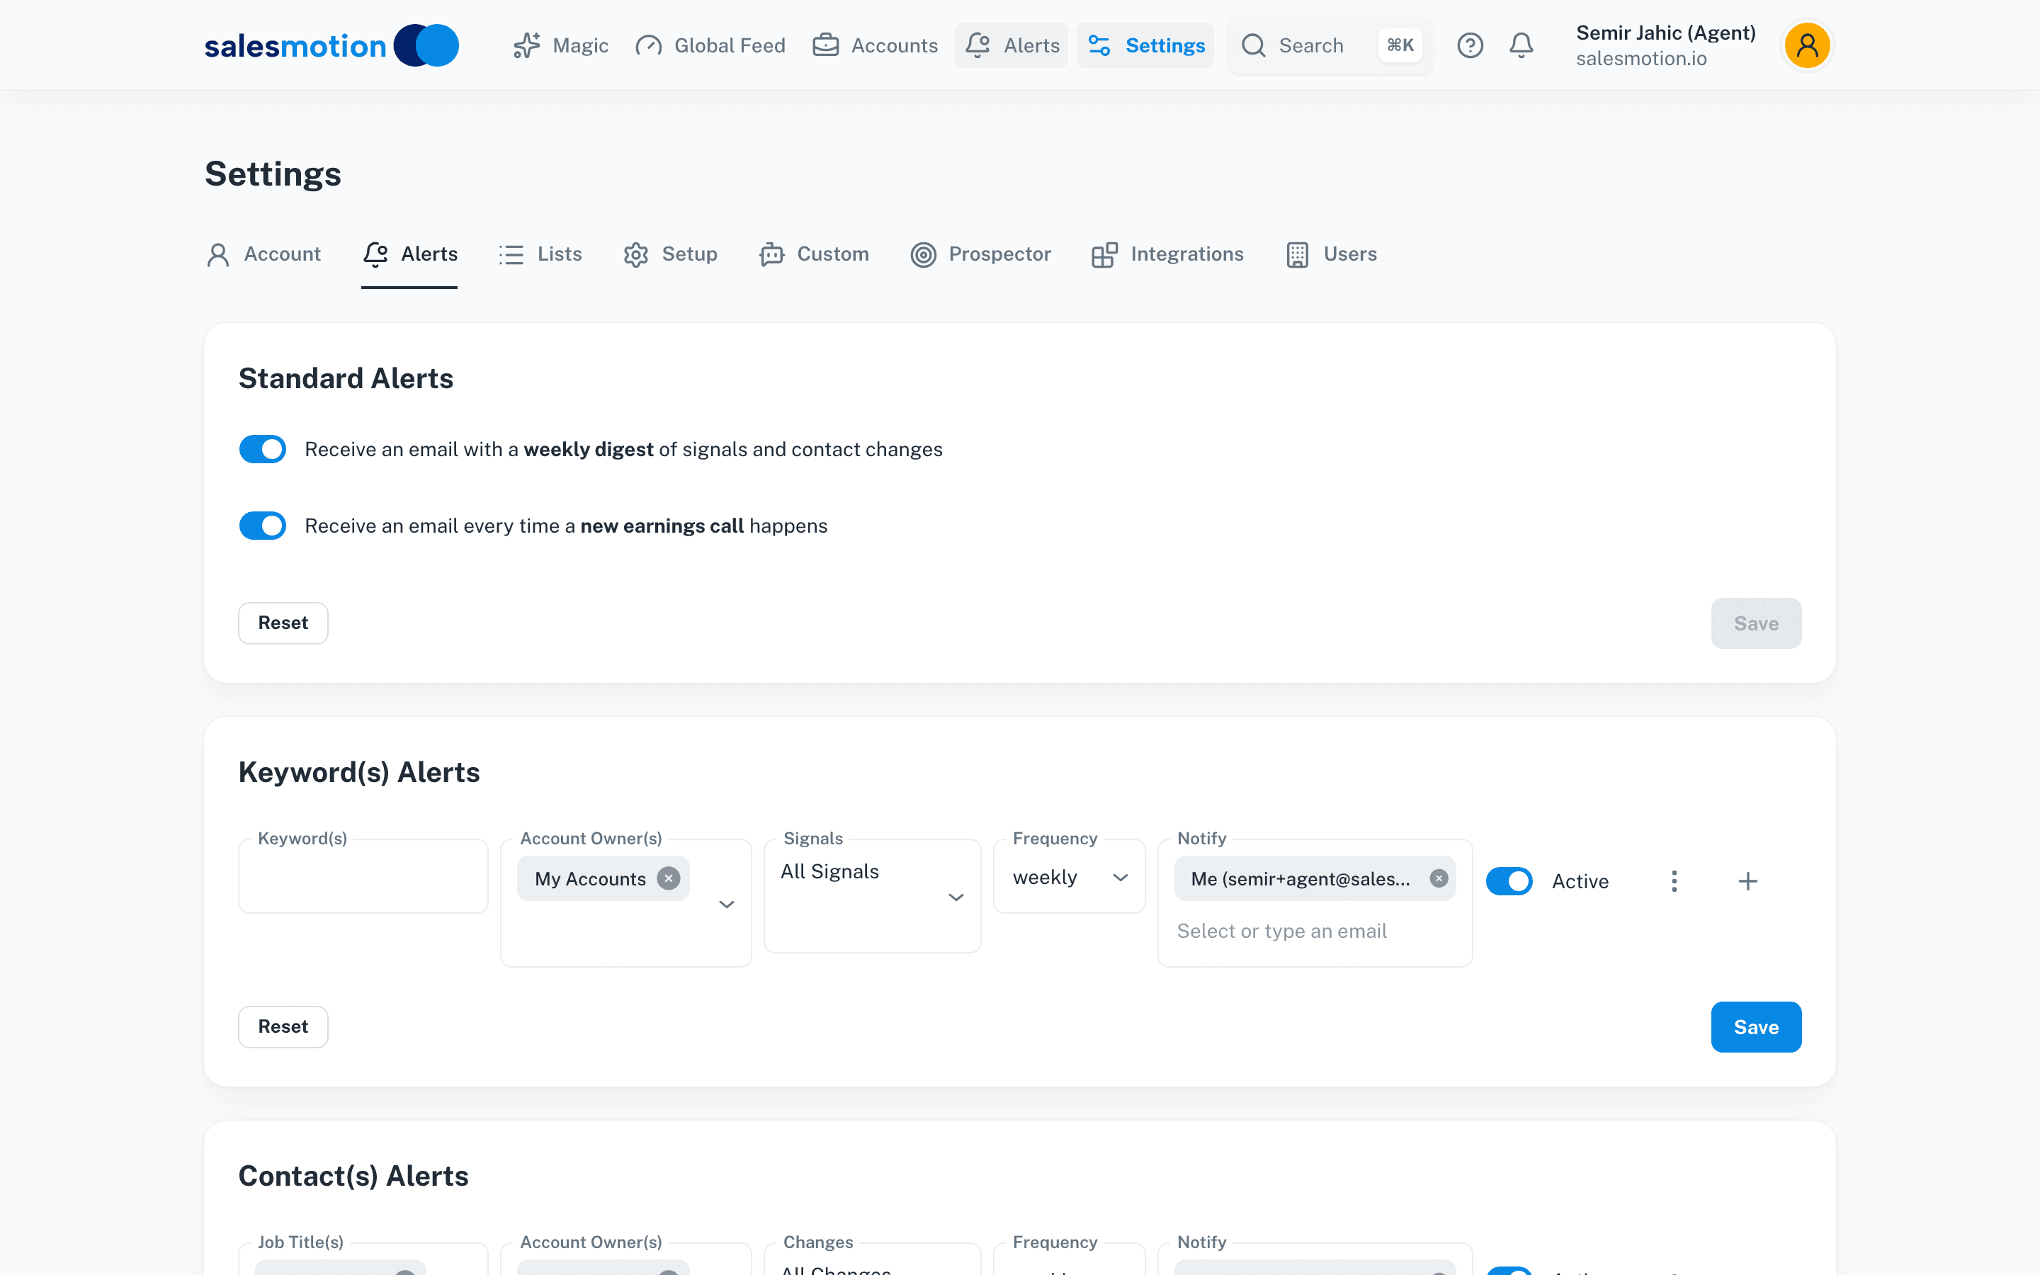Add a keyword alert row with the plus icon

1748,881
